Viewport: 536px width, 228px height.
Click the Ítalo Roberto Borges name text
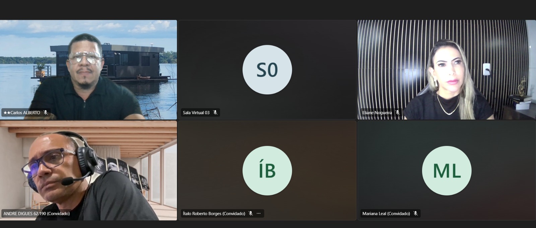coord(214,214)
